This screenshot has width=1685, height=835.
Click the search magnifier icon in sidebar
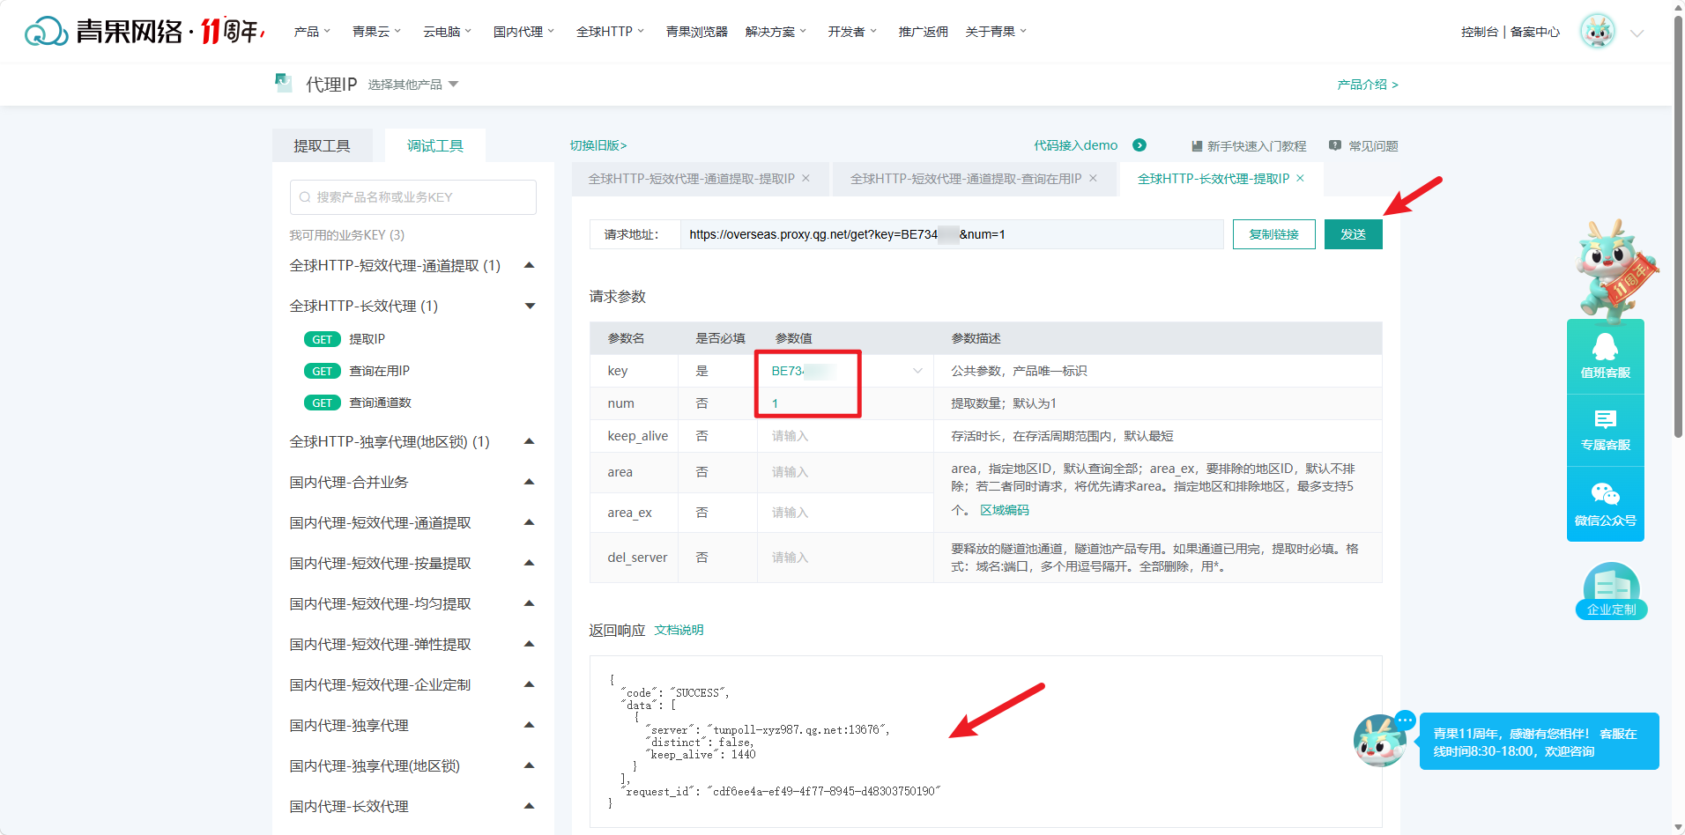[305, 197]
